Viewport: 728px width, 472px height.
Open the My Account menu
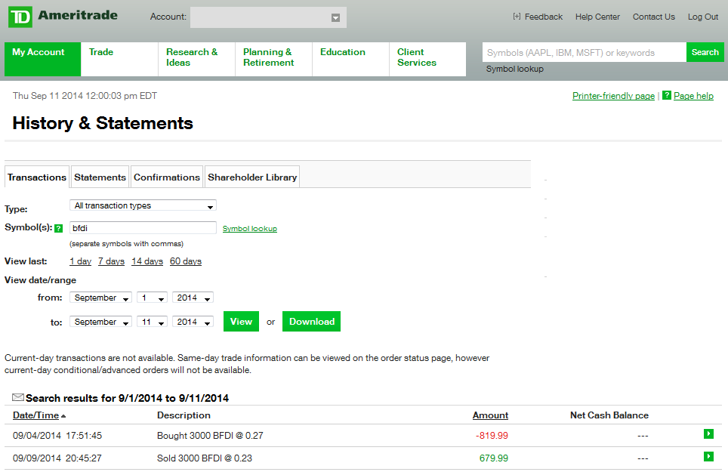43,59
